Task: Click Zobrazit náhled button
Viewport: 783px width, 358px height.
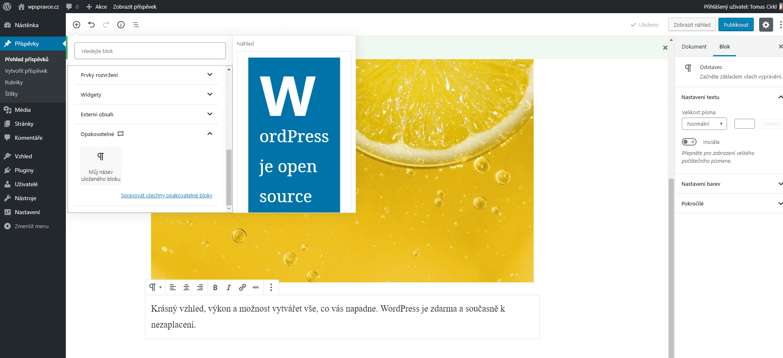Action: click(692, 25)
